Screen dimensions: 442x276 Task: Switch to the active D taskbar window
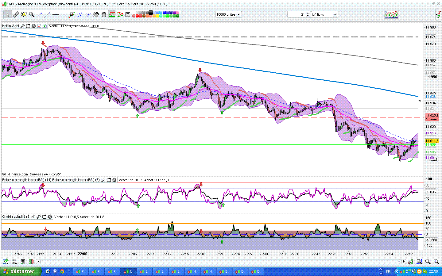point(128,271)
